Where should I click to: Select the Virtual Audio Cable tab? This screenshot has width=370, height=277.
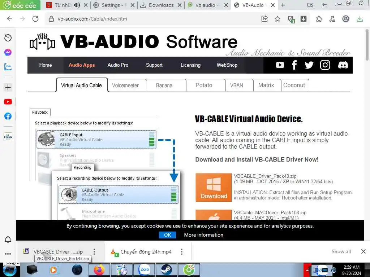(x=82, y=85)
